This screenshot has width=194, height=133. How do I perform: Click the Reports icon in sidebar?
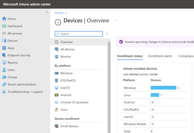tap(4, 62)
